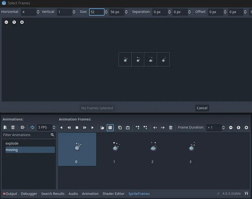Screen dimensions: 252x199
Task: Delete the selected animation frame
Action: (x=171, y=128)
